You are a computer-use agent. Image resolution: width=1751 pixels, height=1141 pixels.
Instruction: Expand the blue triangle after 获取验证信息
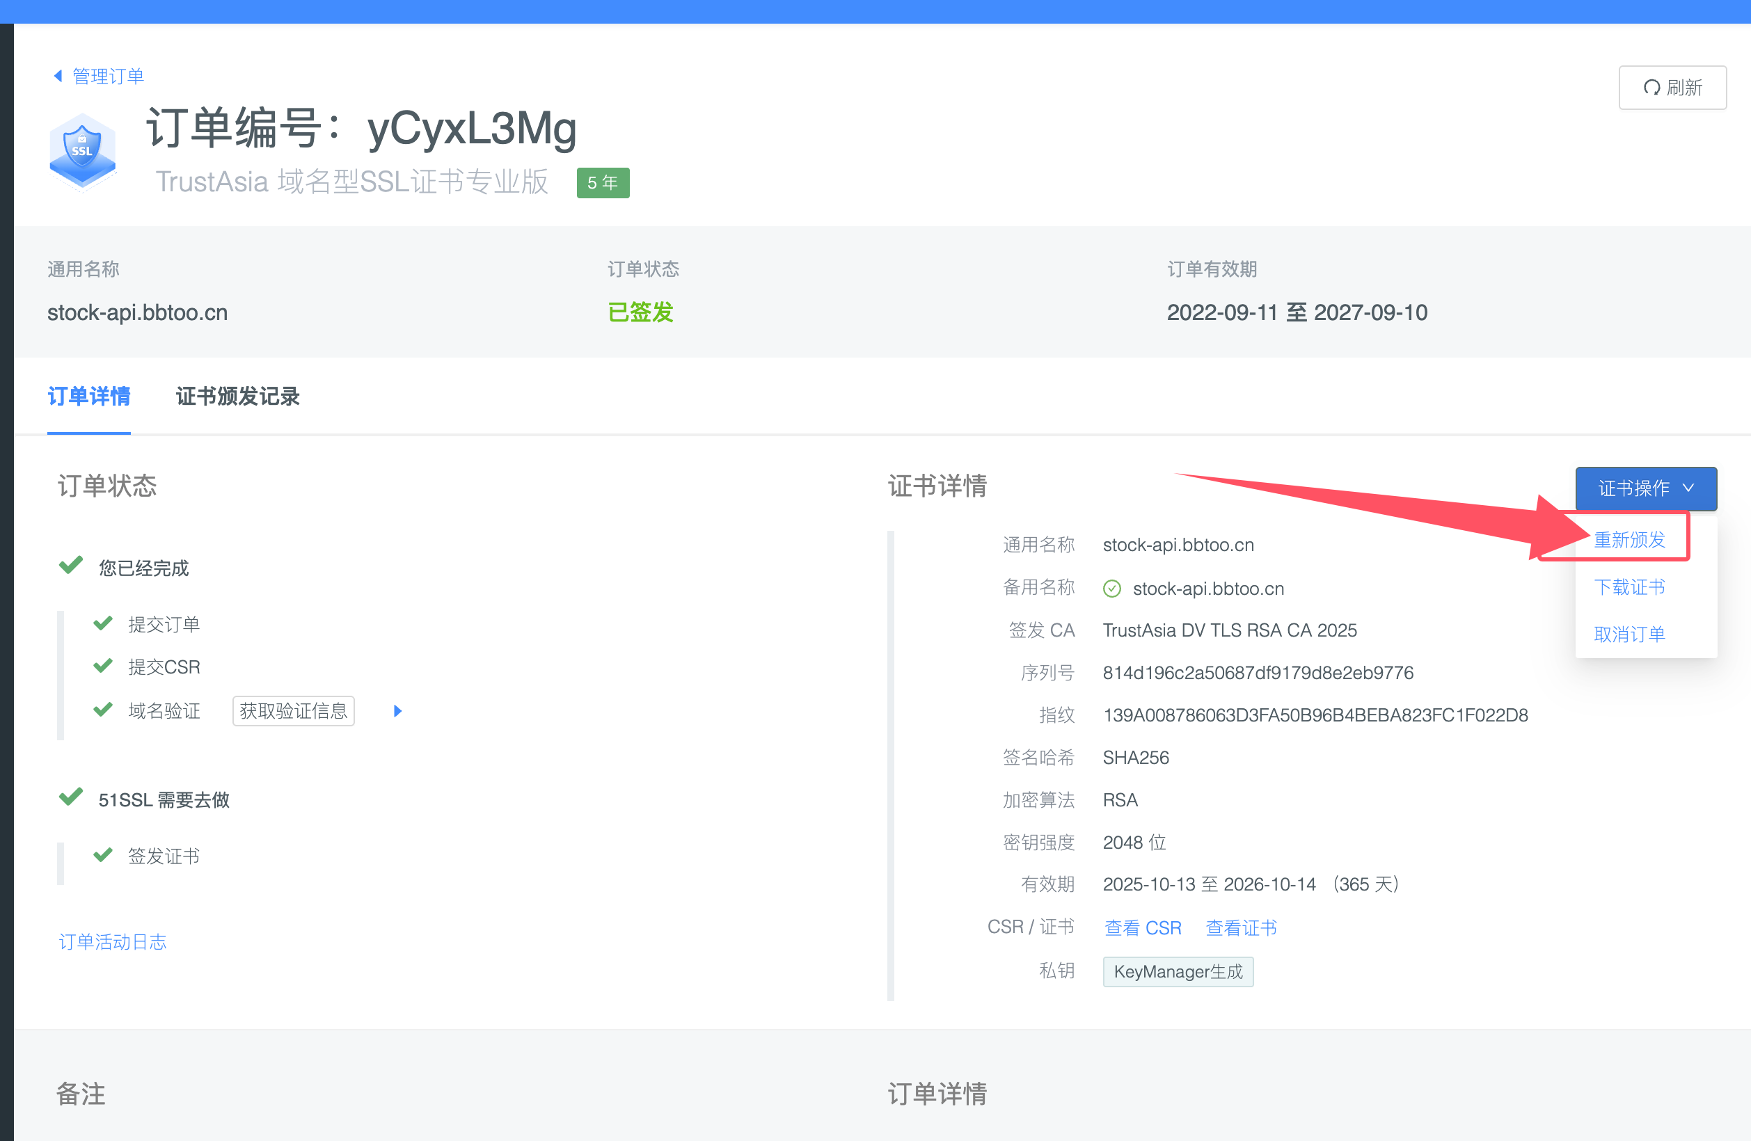coord(397,710)
